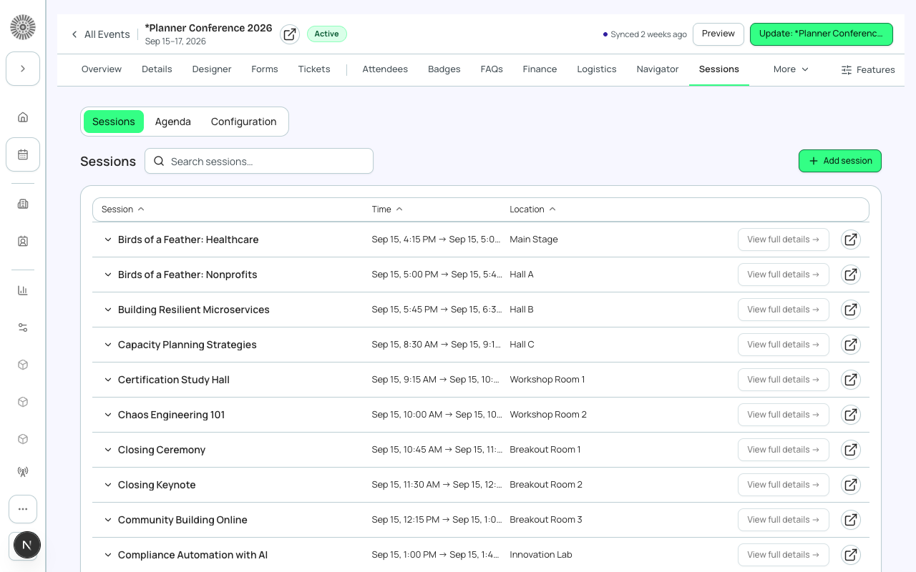Go to the home icon in sidebar
916x572 pixels.
(23, 117)
